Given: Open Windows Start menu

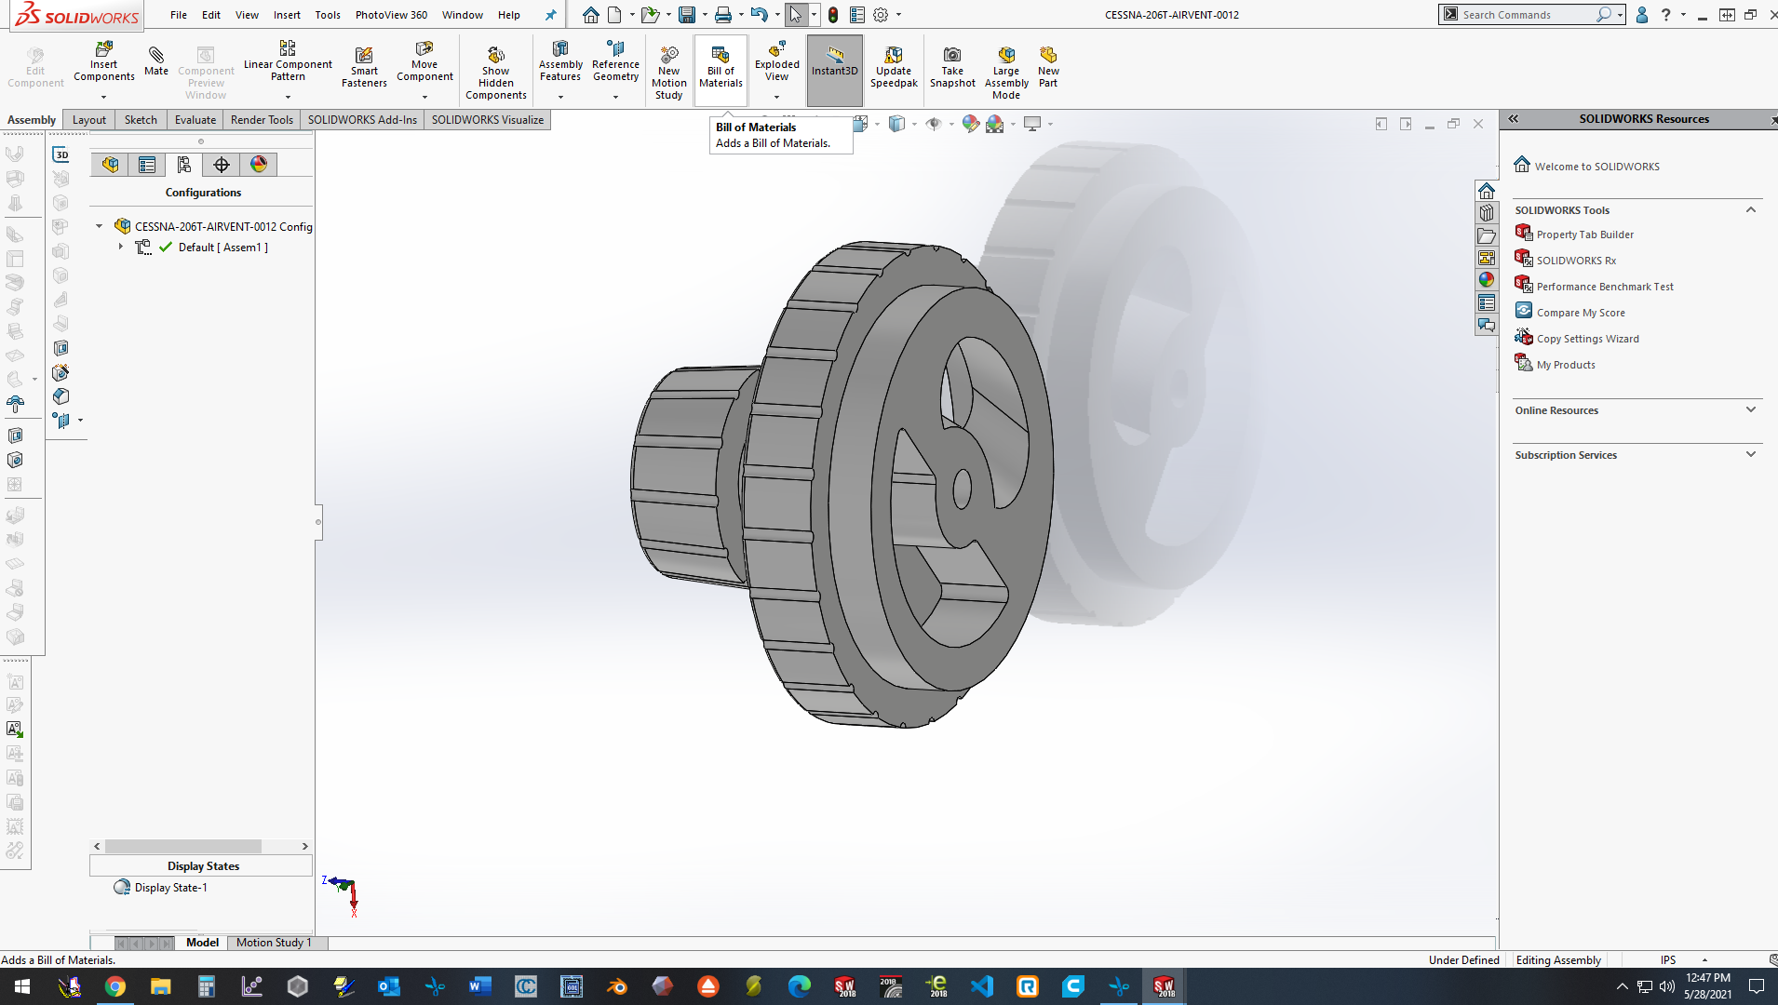Looking at the screenshot, I should coord(22,986).
